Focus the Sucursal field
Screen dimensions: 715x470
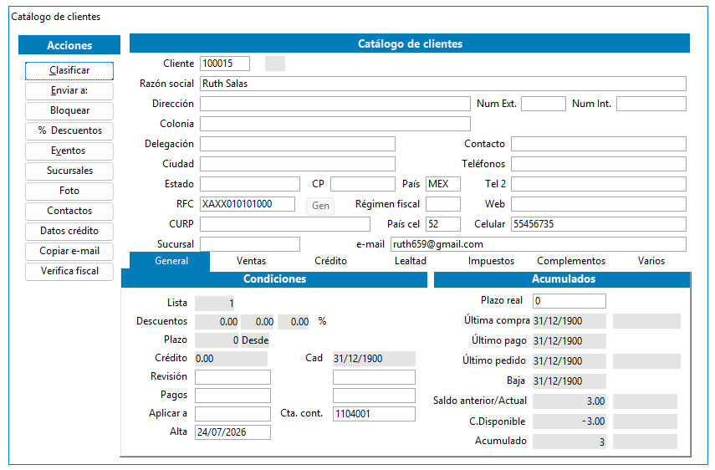[x=250, y=244]
